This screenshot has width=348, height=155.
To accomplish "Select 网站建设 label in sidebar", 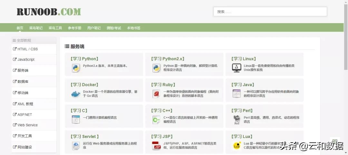I will (x=24, y=147).
